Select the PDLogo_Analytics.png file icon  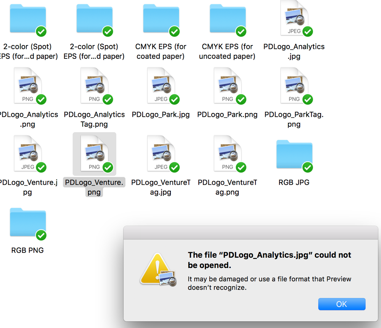(28, 86)
